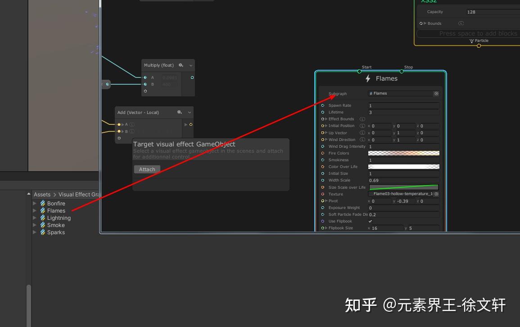The width and height of the screenshot is (520, 327).
Task: Select the Smoke asset
Action: click(x=56, y=225)
